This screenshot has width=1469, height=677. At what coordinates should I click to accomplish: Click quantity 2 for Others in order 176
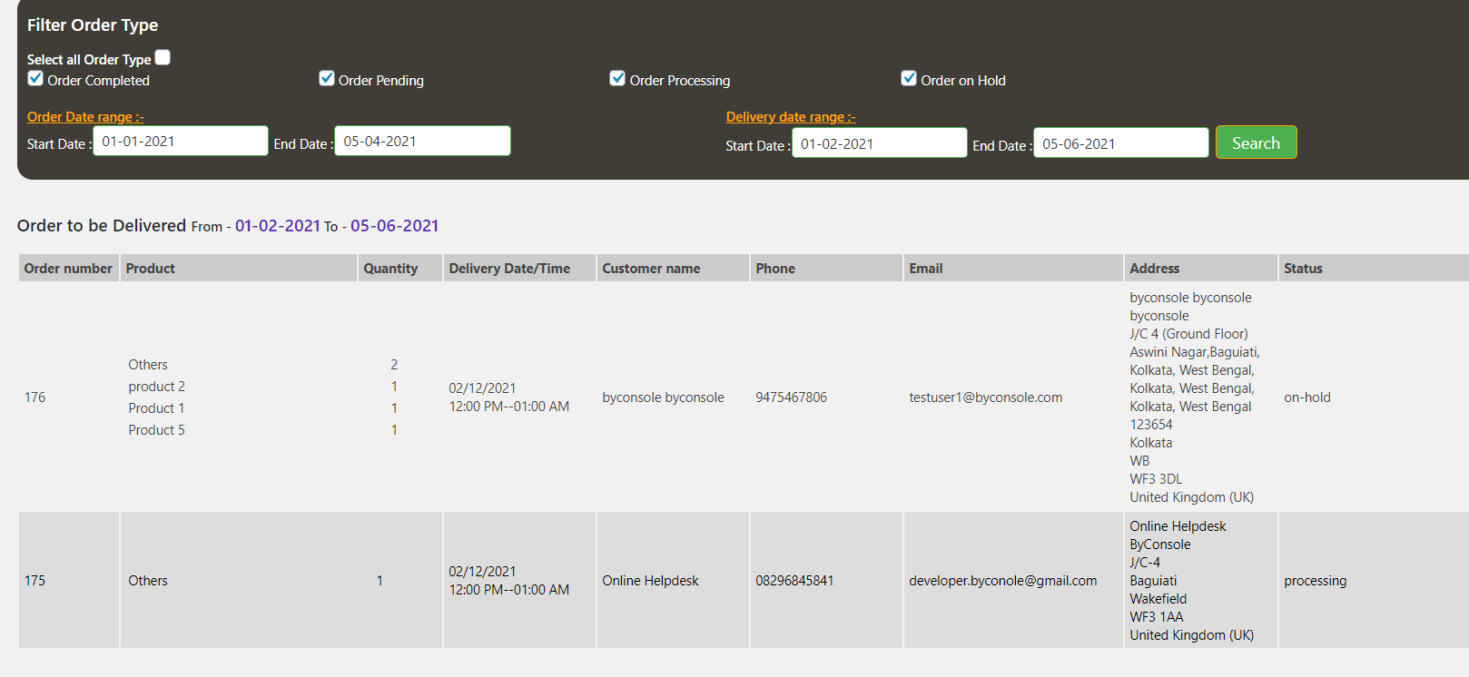click(394, 365)
